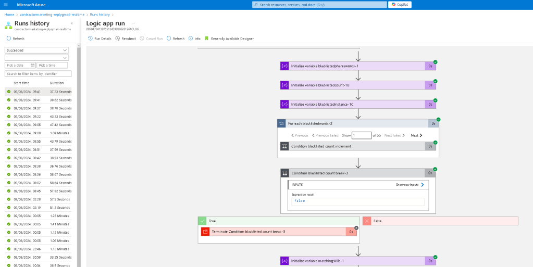Image resolution: width=533 pixels, height=267 pixels.
Task: Click the variable icon of blacklistedcount-1B
Action: 284,85
